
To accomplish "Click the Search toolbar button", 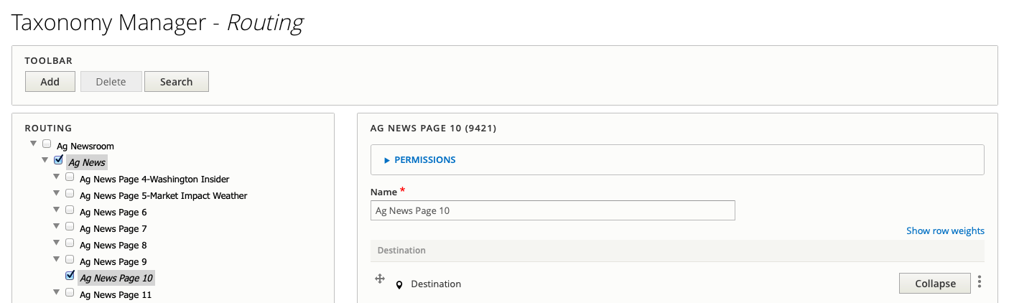I will (177, 82).
